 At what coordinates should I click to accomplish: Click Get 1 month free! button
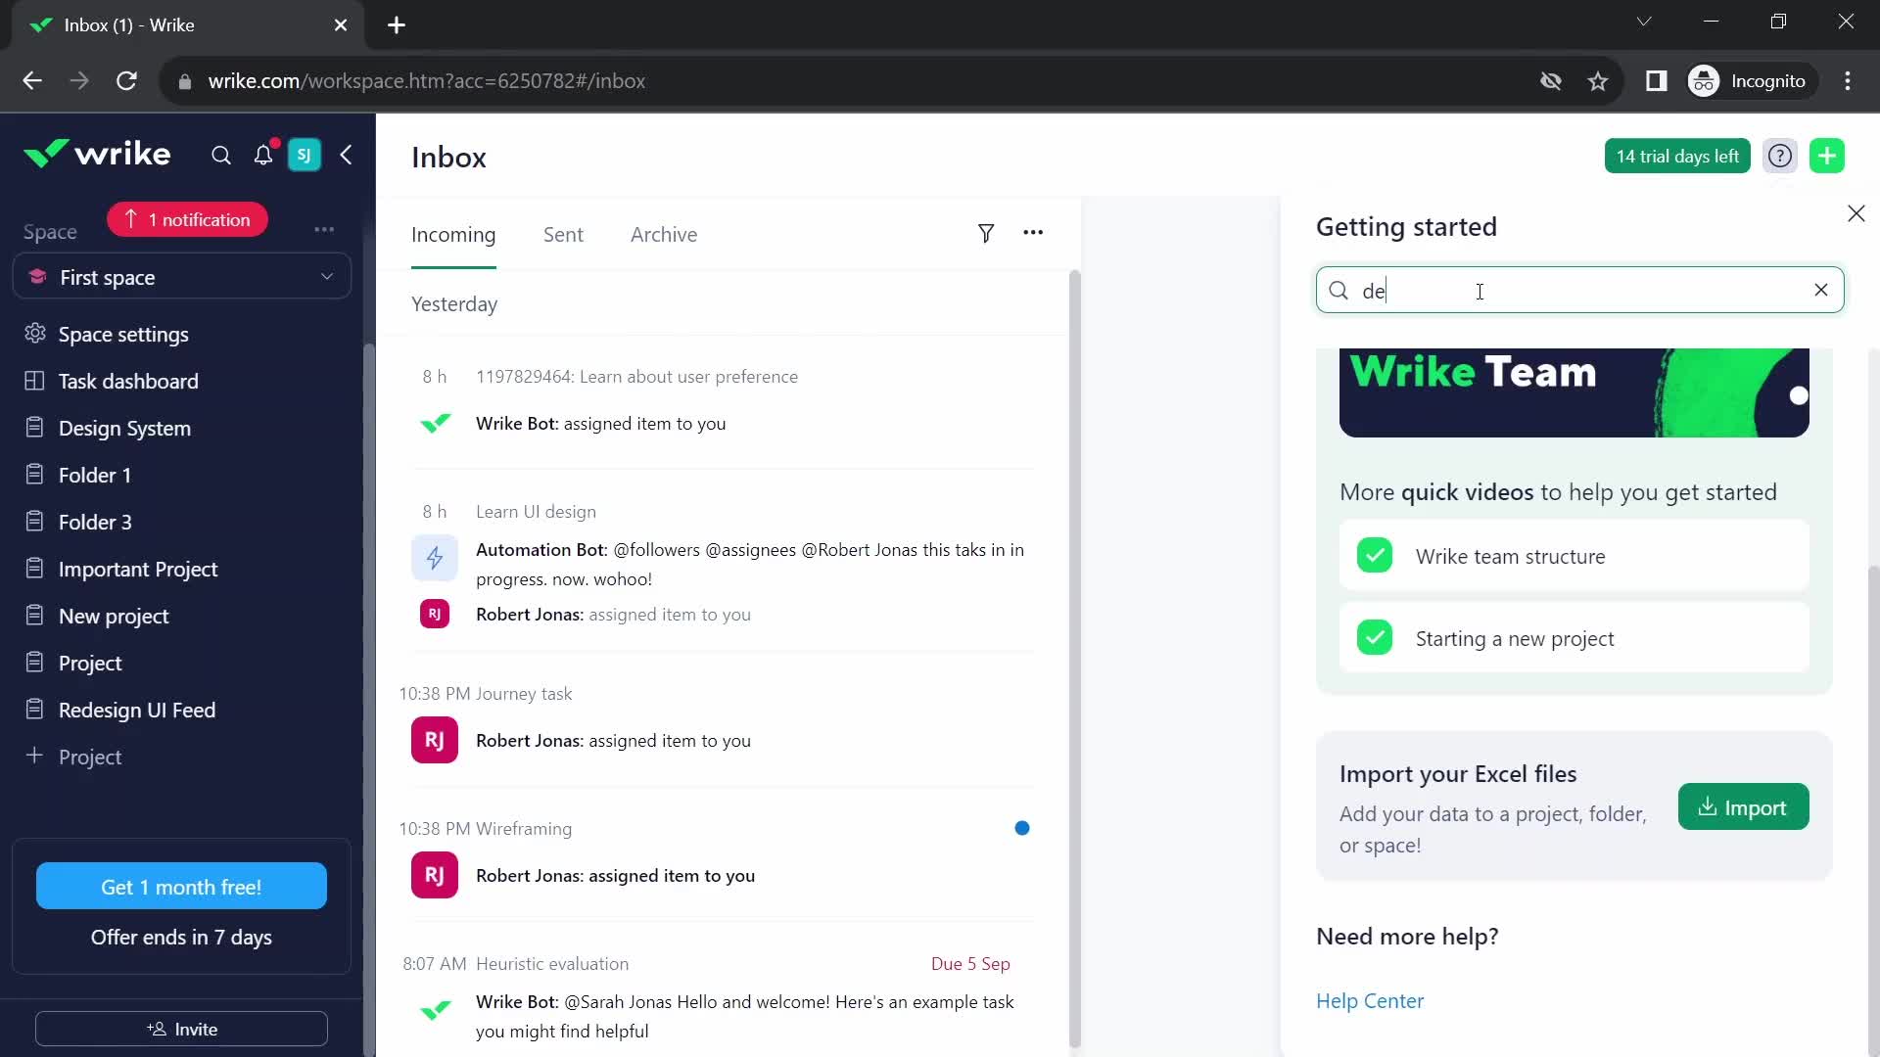pos(181,886)
